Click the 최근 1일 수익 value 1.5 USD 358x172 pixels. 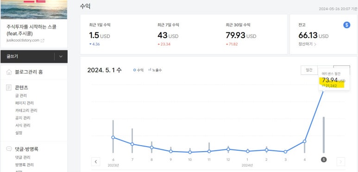click(100, 35)
